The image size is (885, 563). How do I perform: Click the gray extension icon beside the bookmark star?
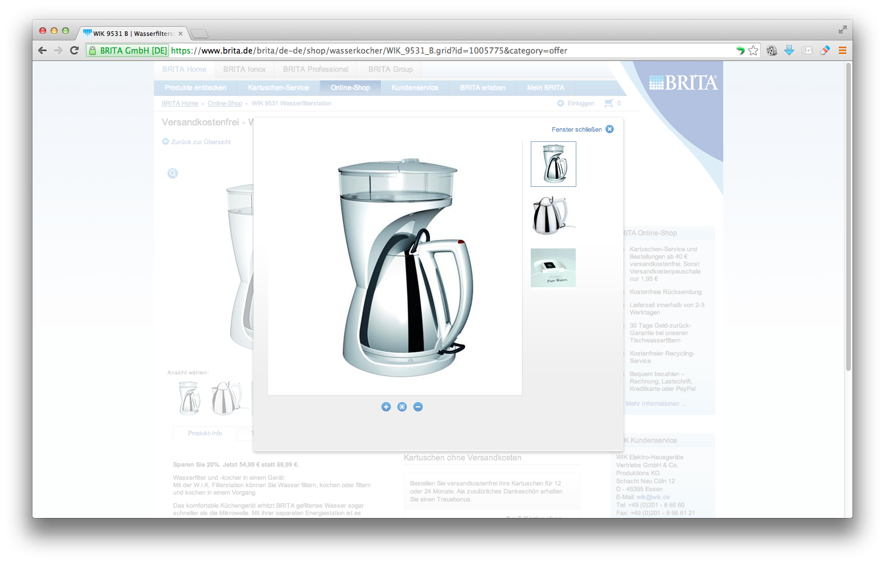tap(772, 50)
